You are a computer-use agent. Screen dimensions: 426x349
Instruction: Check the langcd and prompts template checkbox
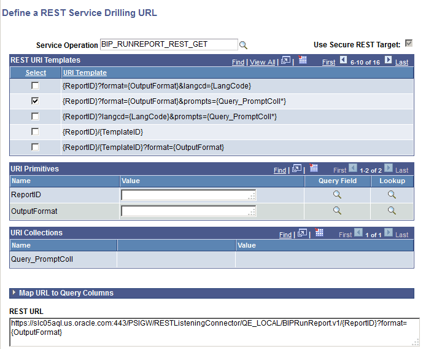point(35,116)
